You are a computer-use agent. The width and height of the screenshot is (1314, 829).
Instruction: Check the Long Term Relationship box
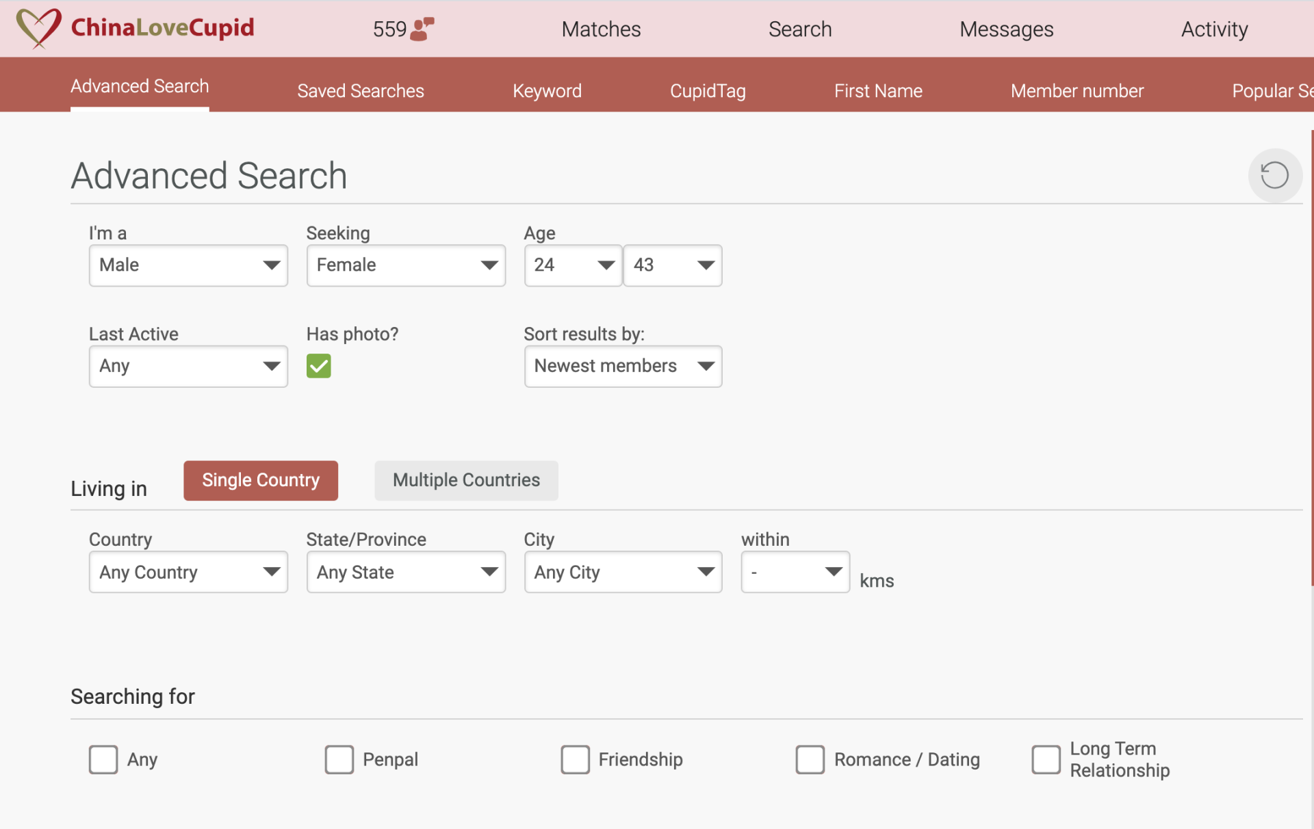[1045, 759]
